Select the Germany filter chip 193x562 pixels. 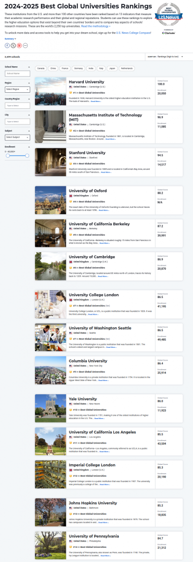[x=77, y=68]
